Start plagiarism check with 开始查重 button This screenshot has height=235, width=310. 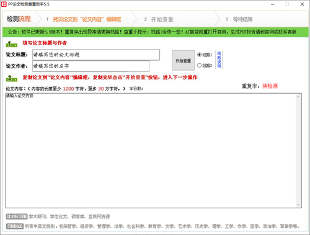tap(183, 60)
